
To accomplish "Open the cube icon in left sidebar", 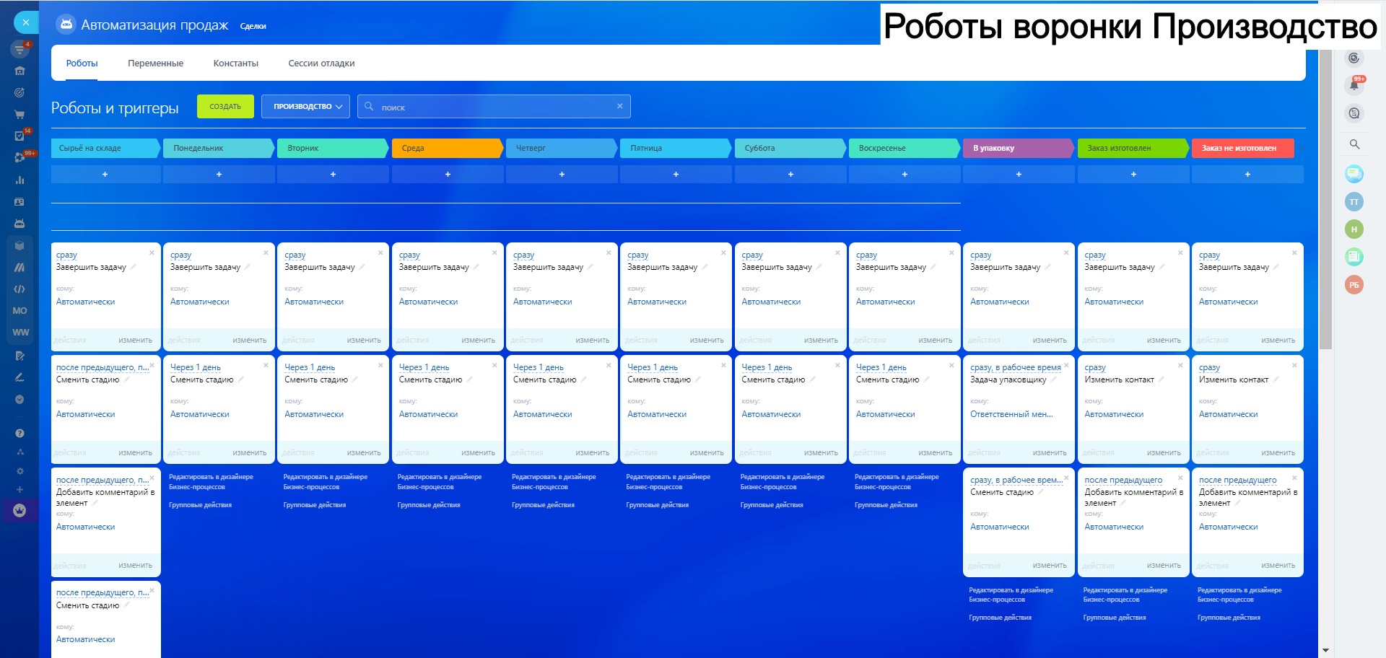I will (x=20, y=245).
